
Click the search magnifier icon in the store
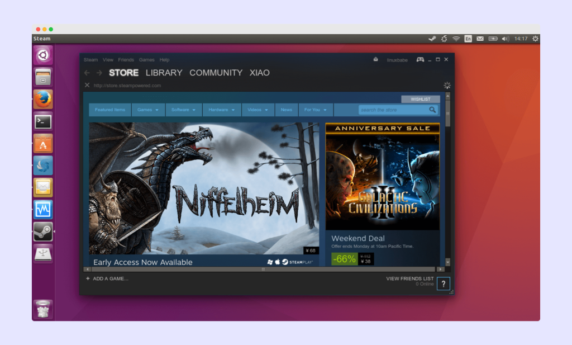coord(432,110)
